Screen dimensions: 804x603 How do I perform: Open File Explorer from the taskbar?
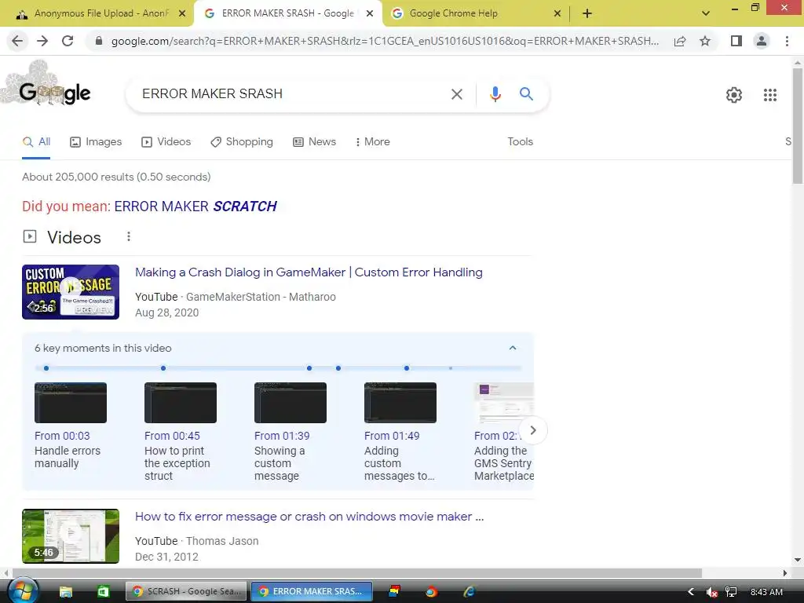tap(66, 591)
